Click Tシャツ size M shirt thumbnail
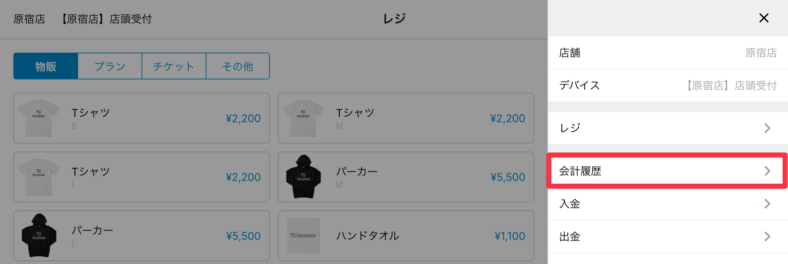This screenshot has height=264, width=788. (x=303, y=118)
